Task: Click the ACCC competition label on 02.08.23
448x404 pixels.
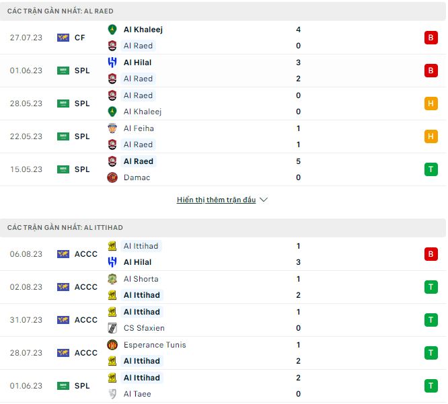Action: pos(85,287)
